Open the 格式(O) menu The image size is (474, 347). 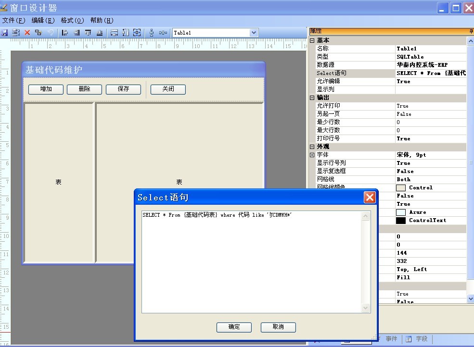pyautogui.click(x=72, y=21)
